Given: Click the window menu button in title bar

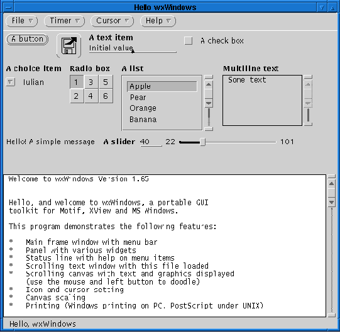Looking at the screenshot, I should tap(8, 8).
